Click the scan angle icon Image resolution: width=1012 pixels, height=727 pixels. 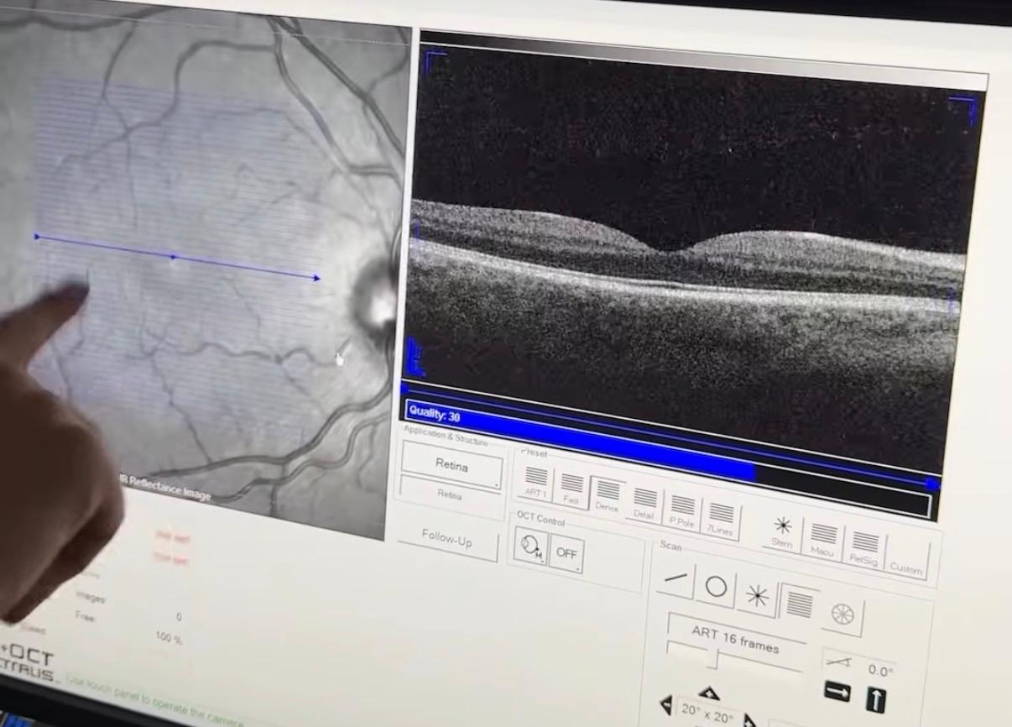(838, 662)
